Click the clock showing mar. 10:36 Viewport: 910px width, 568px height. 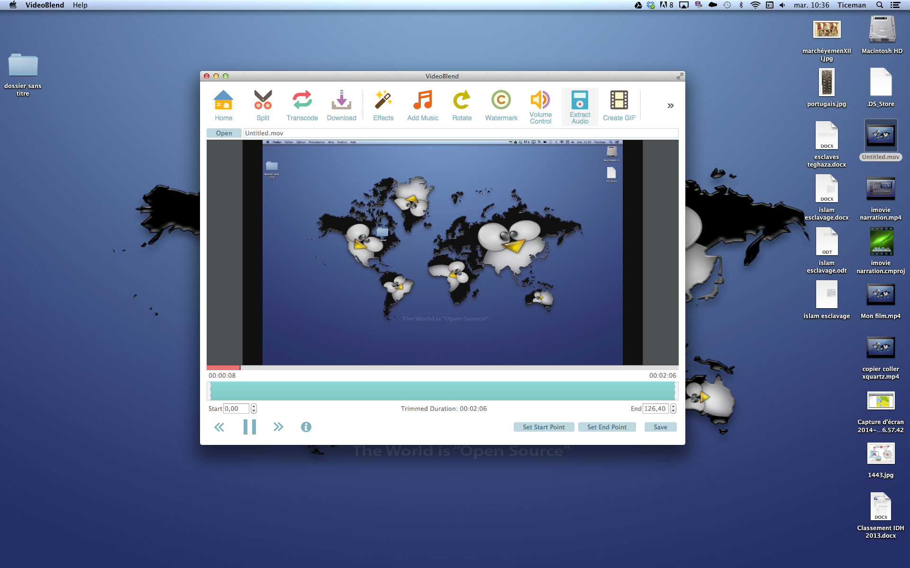[811, 5]
